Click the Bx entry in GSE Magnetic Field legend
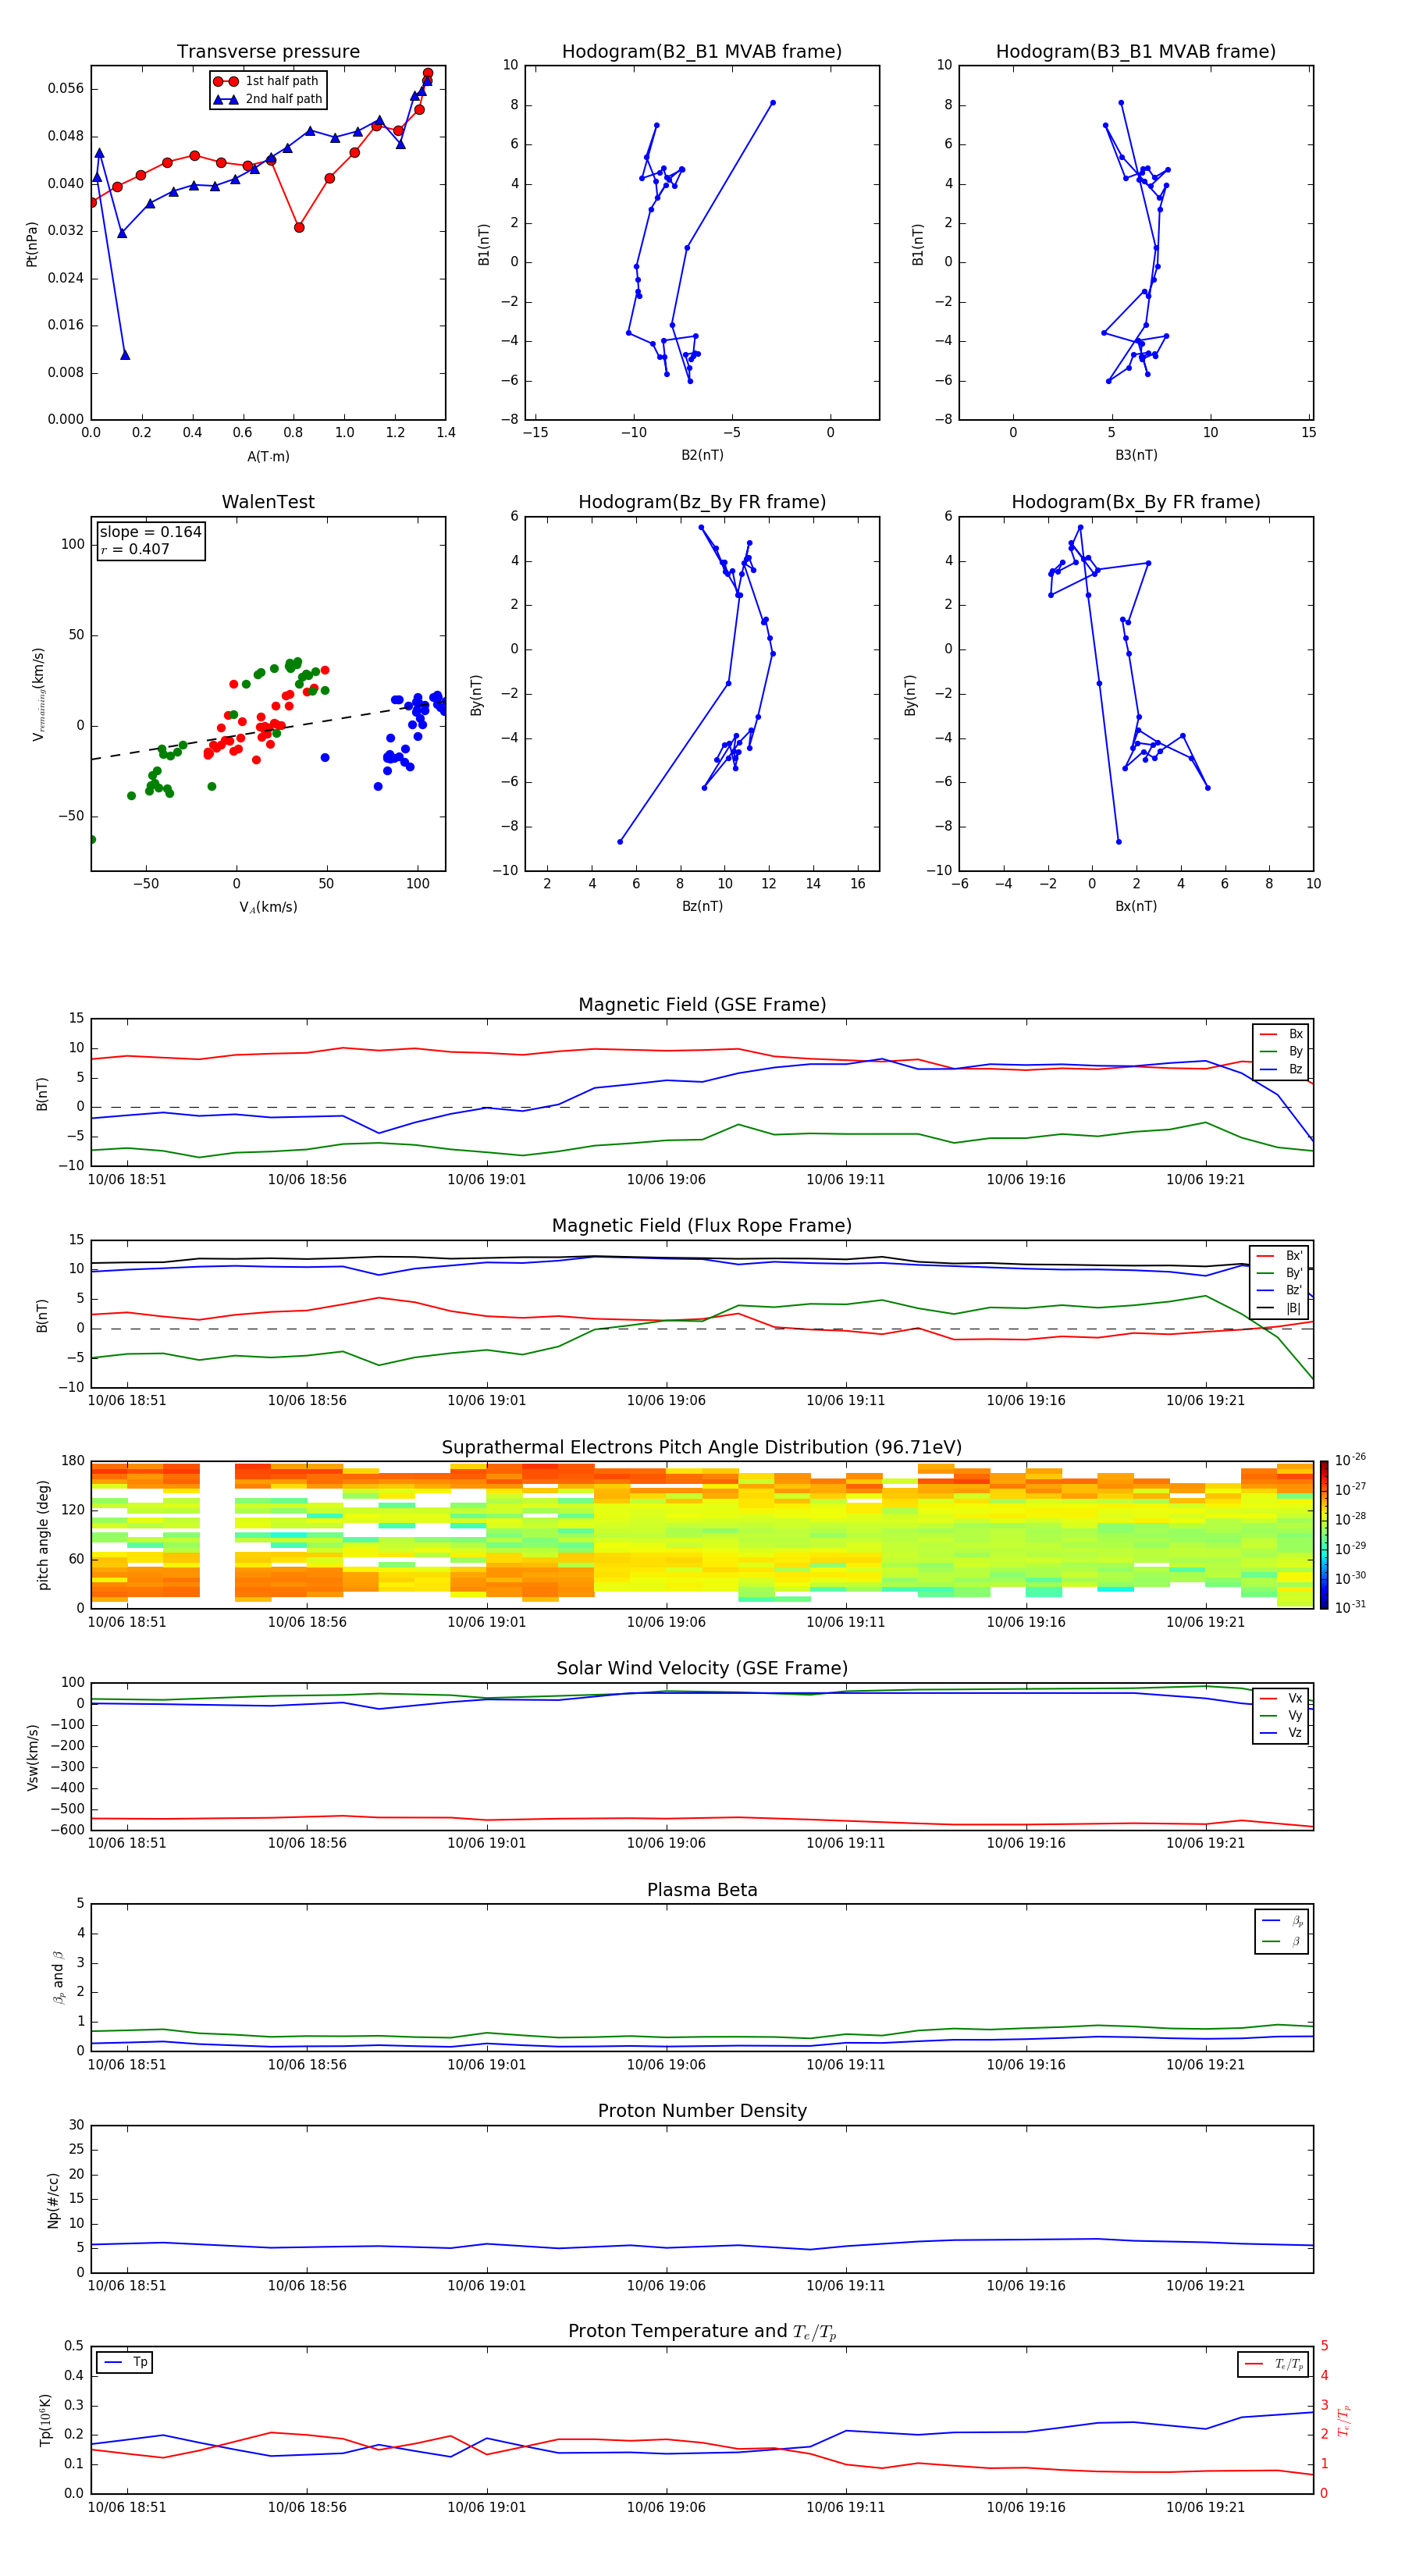 tap(1282, 1034)
